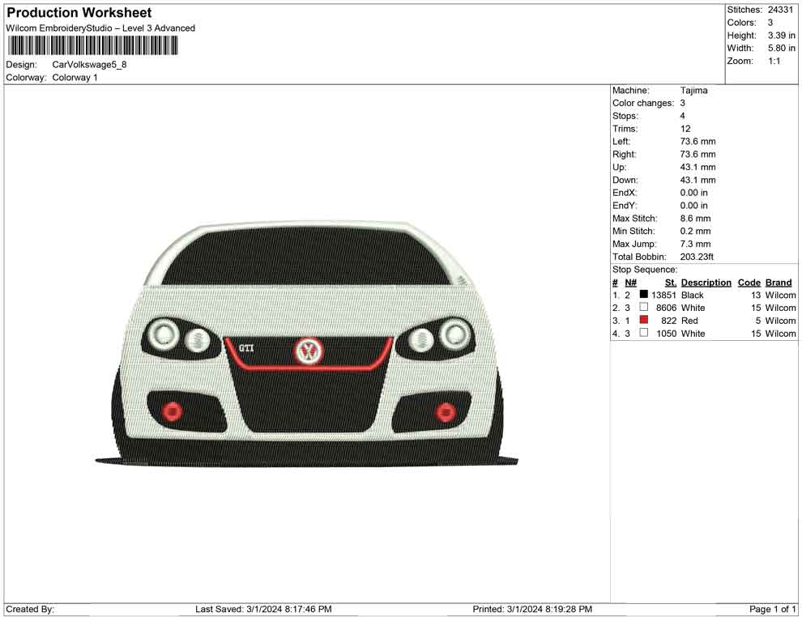The height and width of the screenshot is (617, 802).
Task: Click the 'Red' description in stop 3
Action: (x=689, y=321)
